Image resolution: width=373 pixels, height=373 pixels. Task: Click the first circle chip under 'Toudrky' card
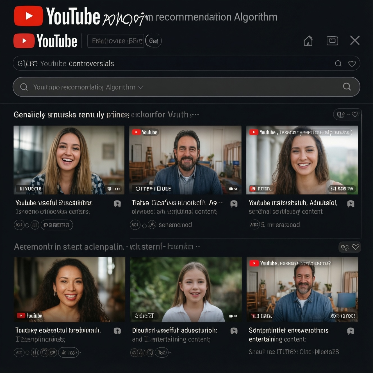coord(19,352)
